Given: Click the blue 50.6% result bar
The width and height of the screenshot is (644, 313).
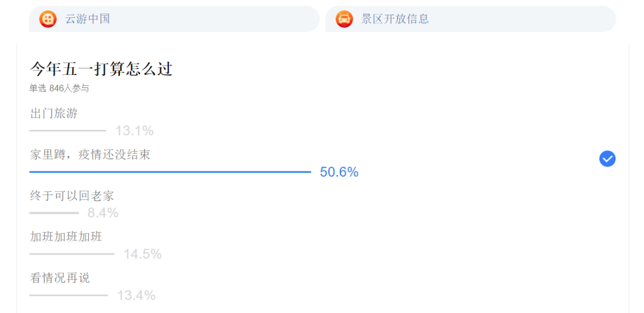Looking at the screenshot, I should tap(170, 172).
